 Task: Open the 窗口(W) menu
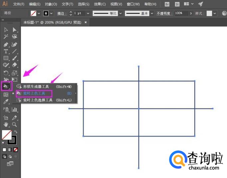coord(133,4)
